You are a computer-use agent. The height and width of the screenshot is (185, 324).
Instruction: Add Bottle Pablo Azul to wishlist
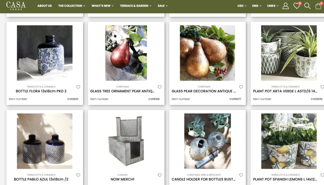(78, 175)
